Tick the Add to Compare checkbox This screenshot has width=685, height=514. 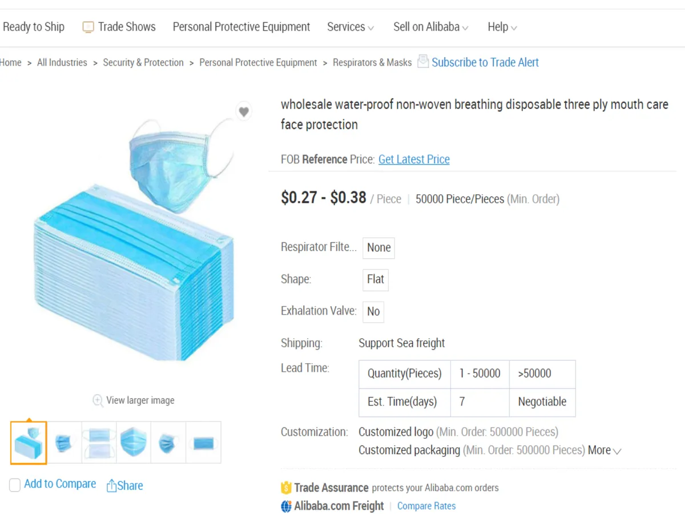click(15, 485)
